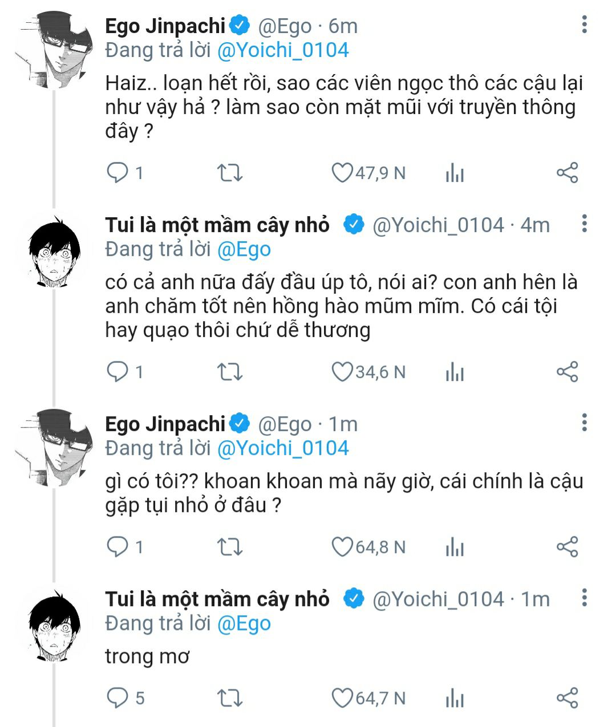The image size is (616, 727).
Task: Open replies on the 'trong mơ' tweet
Action: [x=117, y=698]
